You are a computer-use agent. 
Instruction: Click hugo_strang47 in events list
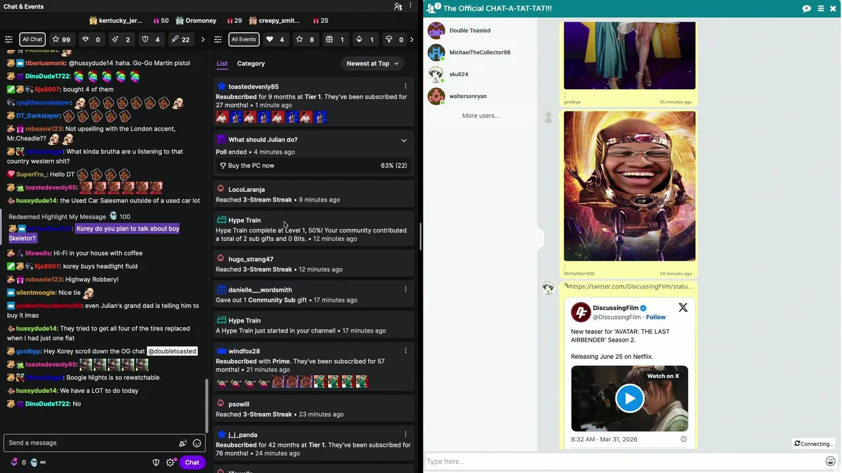251,259
